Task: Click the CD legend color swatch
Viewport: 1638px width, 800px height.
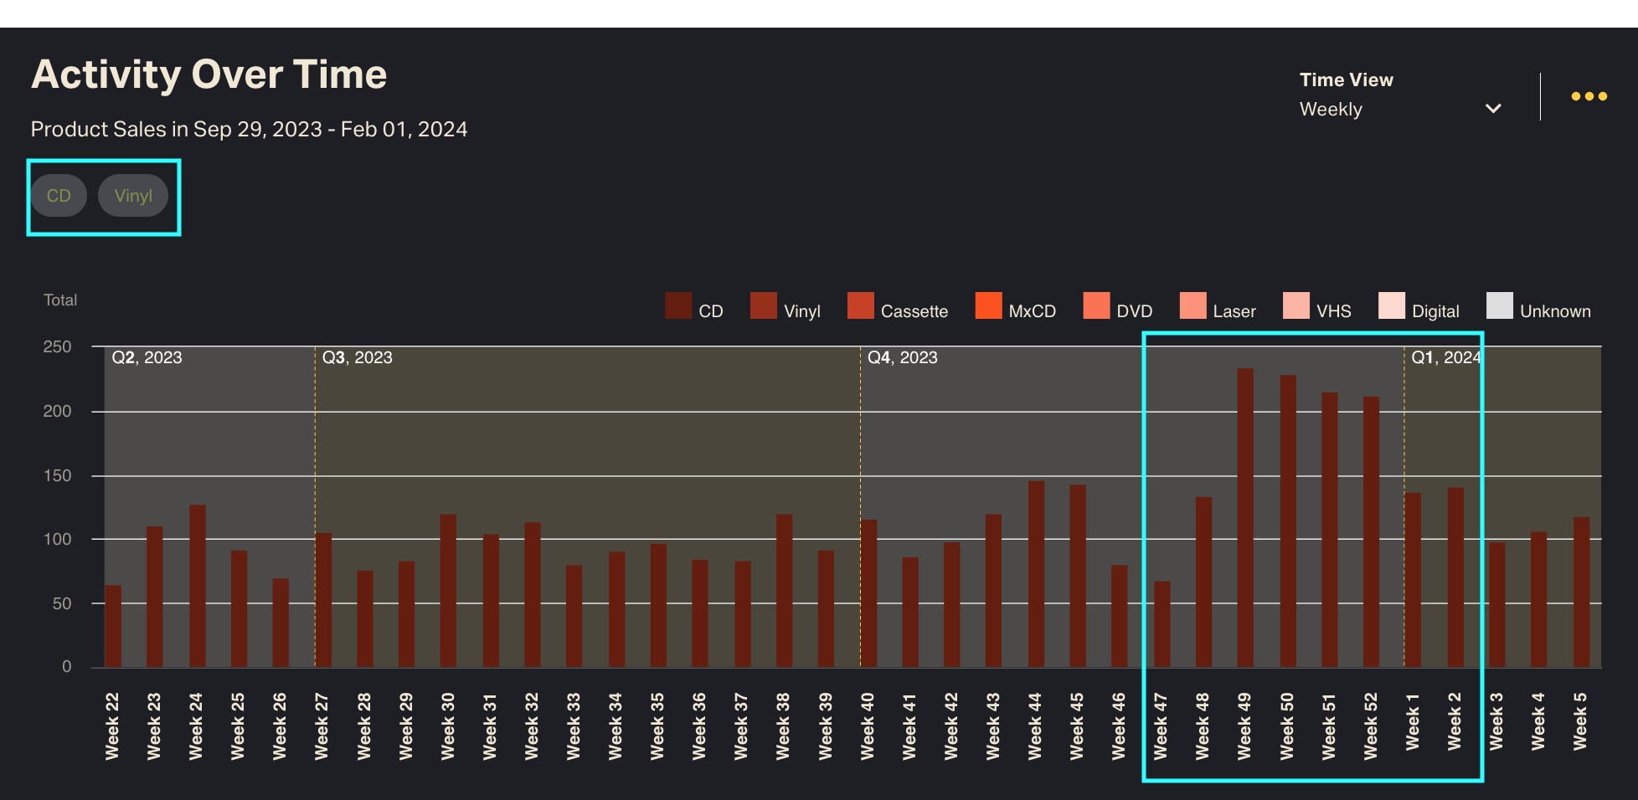Action: click(678, 306)
